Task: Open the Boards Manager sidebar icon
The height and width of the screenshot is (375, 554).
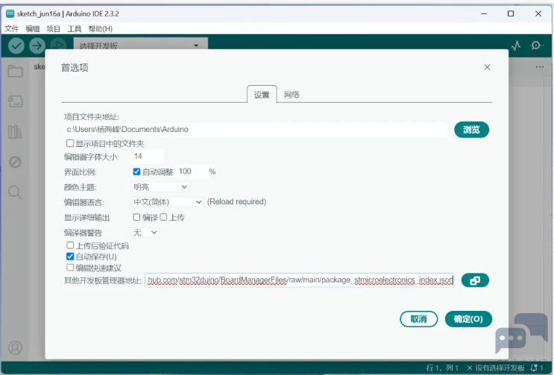Action: coord(15,101)
